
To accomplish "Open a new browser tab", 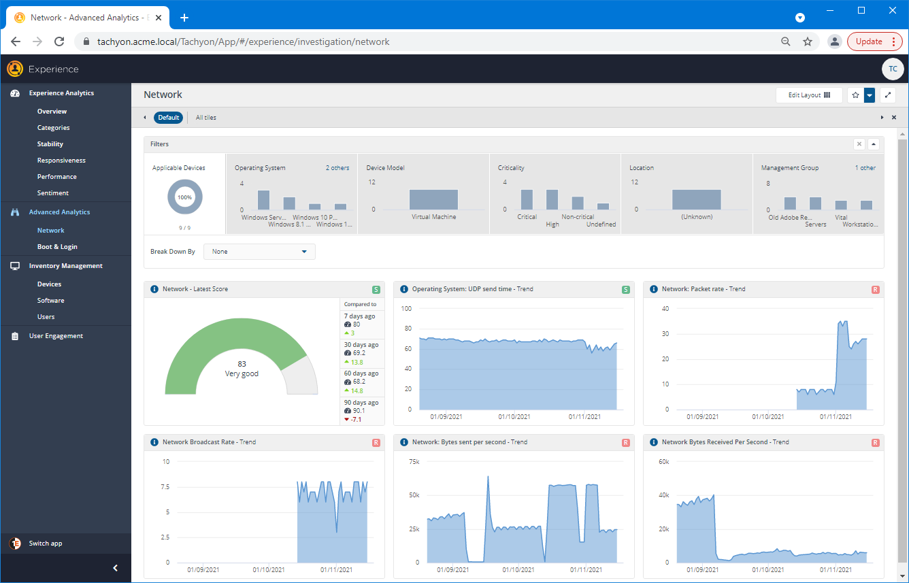I will (184, 18).
